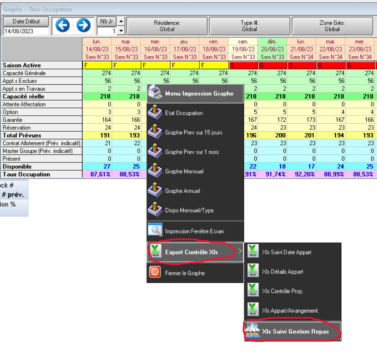Click the blue left arrow previous-date icon
This screenshot has height=354, width=377.
[x=63, y=25]
